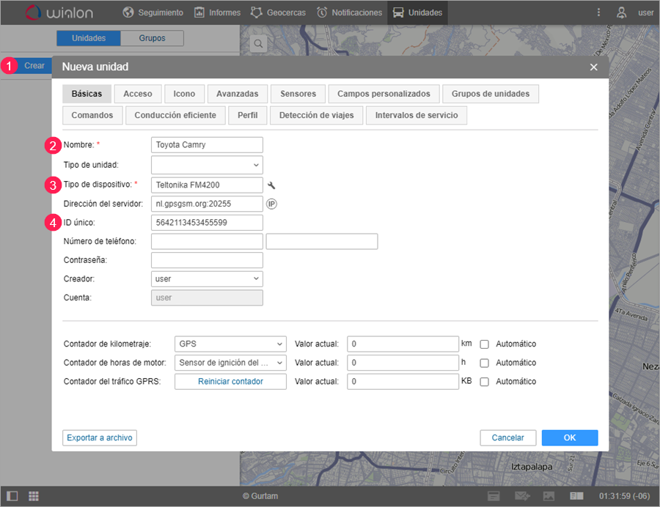Image resolution: width=660 pixels, height=507 pixels.
Task: Switch to the Intervalos de servicio tab
Action: click(x=417, y=115)
